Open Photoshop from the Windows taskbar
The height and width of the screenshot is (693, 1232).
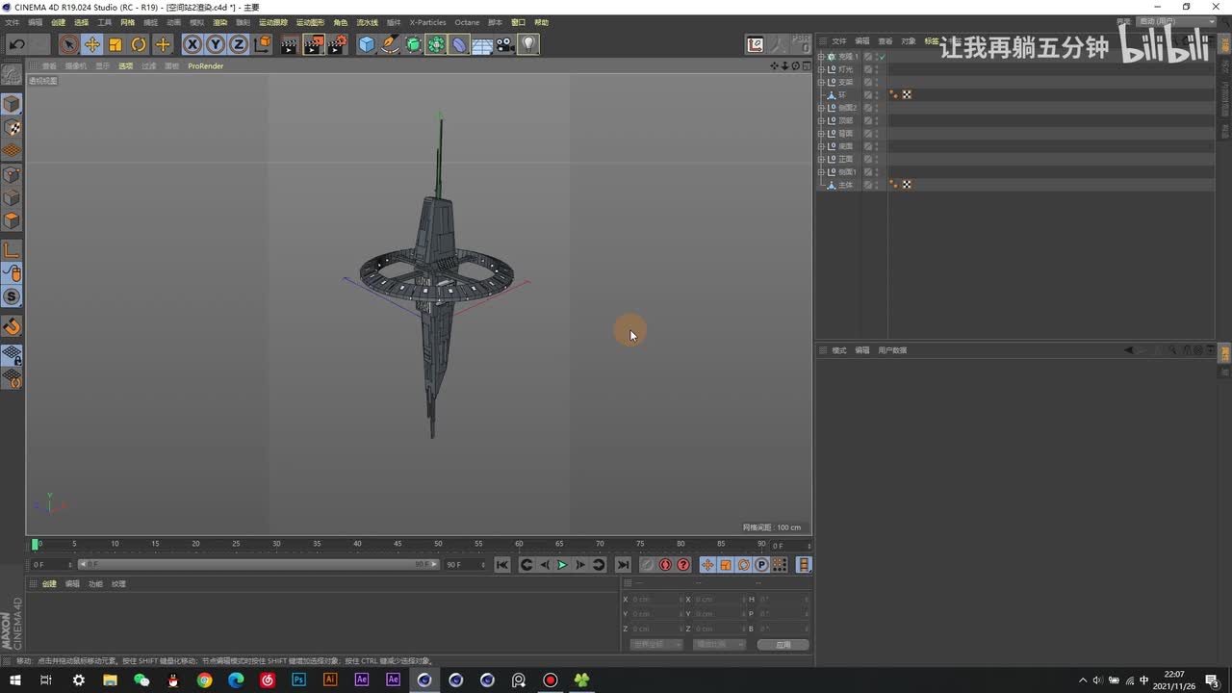tap(298, 680)
